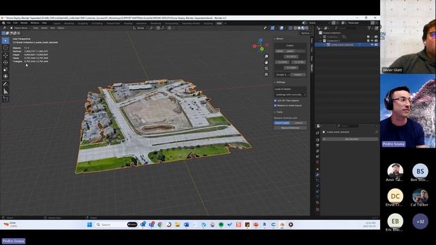Click the import button in Blosm panel
Screen dimensions: 436x245
click(x=298, y=75)
